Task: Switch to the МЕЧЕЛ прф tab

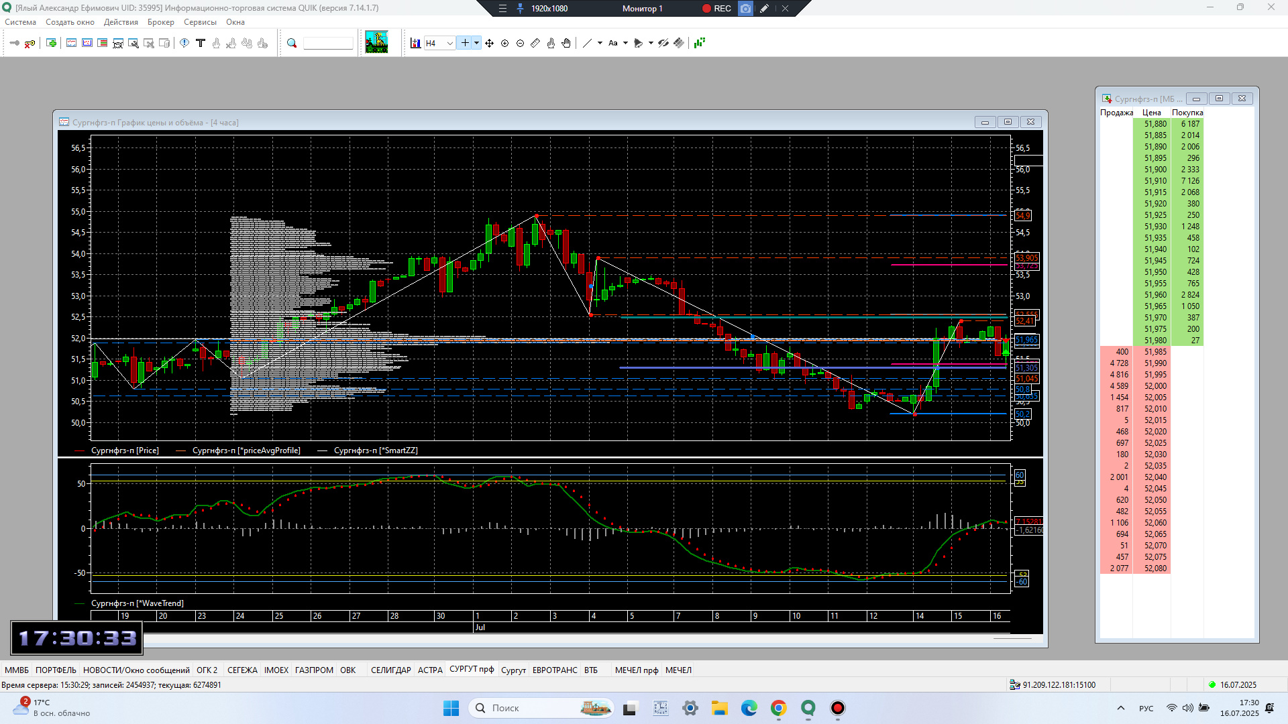Action: (636, 670)
